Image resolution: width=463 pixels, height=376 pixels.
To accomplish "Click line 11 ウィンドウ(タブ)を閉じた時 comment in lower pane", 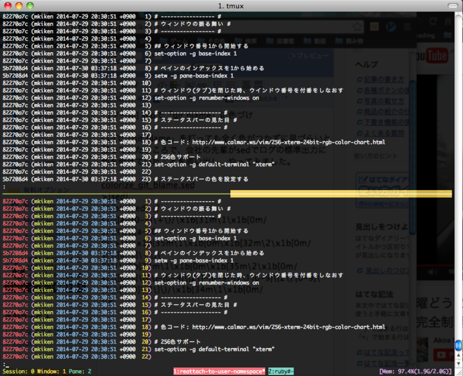I will click(x=249, y=275).
